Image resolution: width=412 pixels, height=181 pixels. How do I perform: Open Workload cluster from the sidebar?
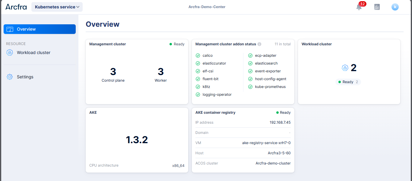point(33,53)
